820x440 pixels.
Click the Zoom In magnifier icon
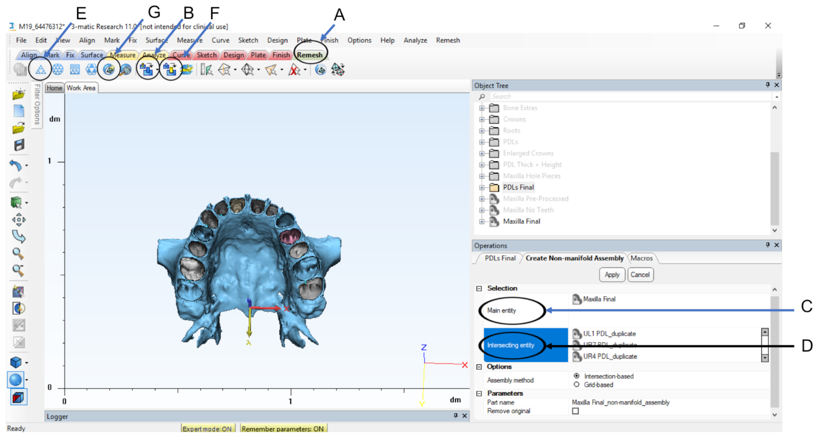19,254
